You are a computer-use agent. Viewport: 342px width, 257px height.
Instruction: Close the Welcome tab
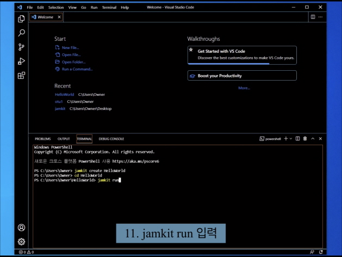coord(59,17)
